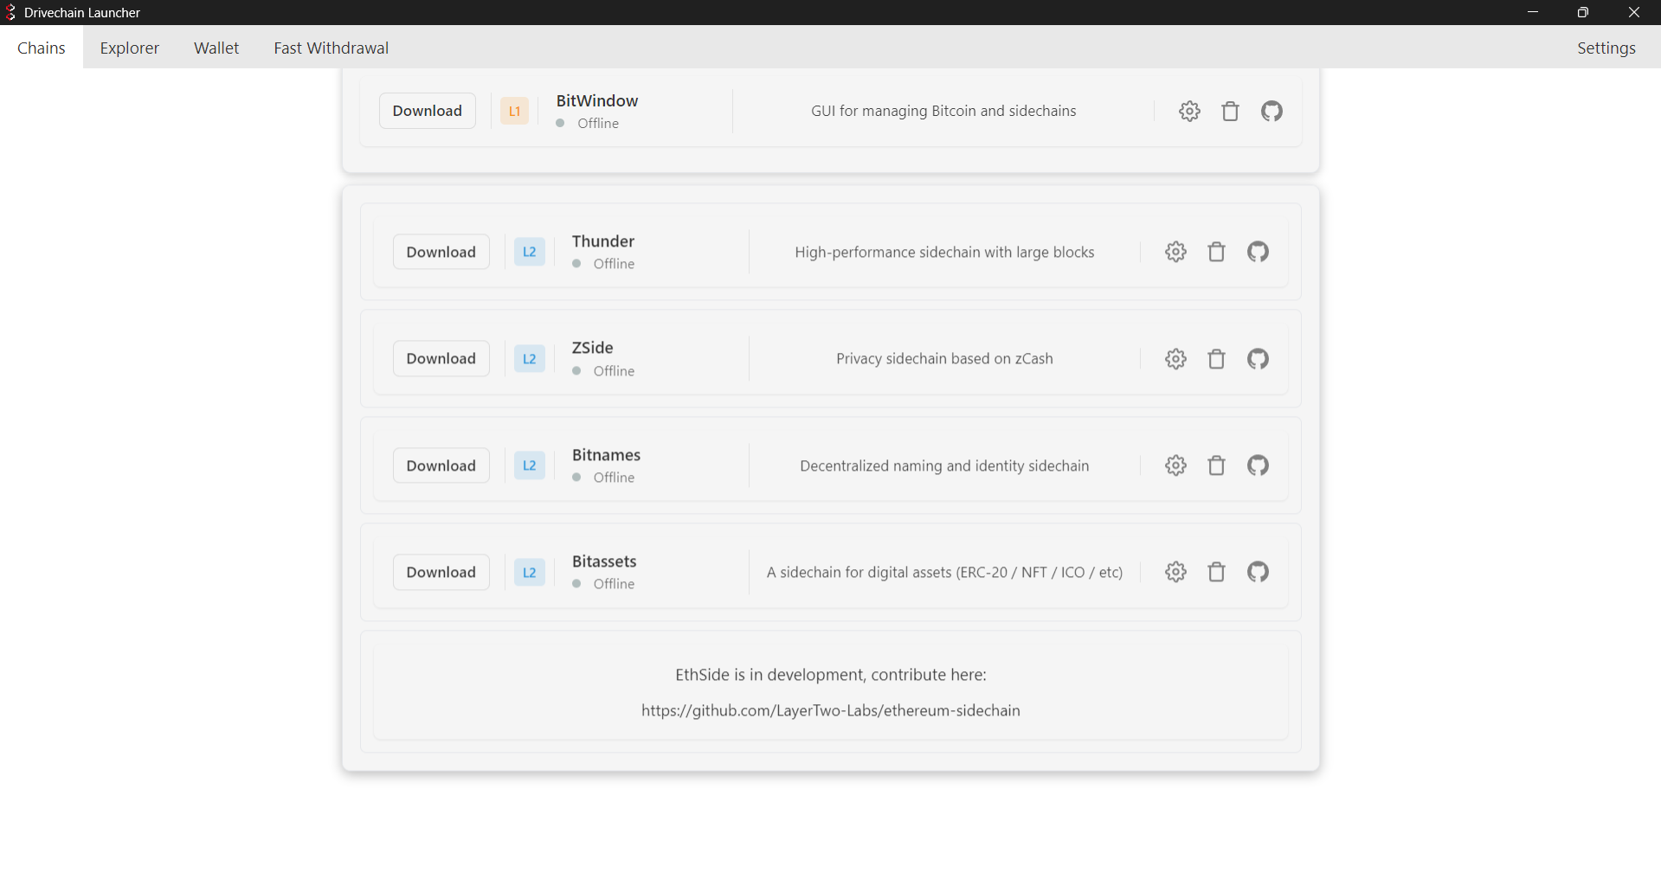Open BitWindow settings gear icon
Image resolution: width=1661 pixels, height=879 pixels.
(x=1189, y=111)
